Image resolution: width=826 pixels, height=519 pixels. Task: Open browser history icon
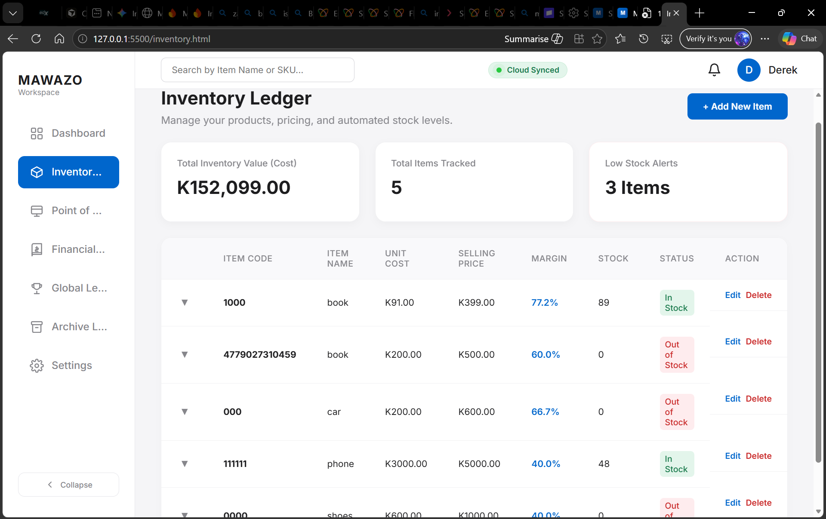click(644, 39)
